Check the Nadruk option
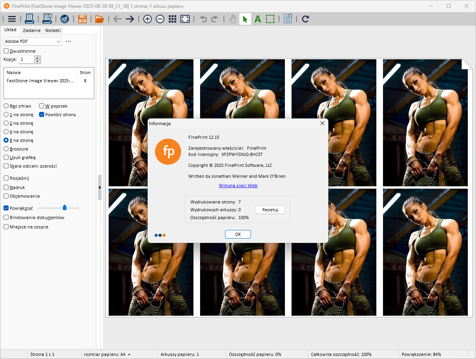 tap(14, 187)
